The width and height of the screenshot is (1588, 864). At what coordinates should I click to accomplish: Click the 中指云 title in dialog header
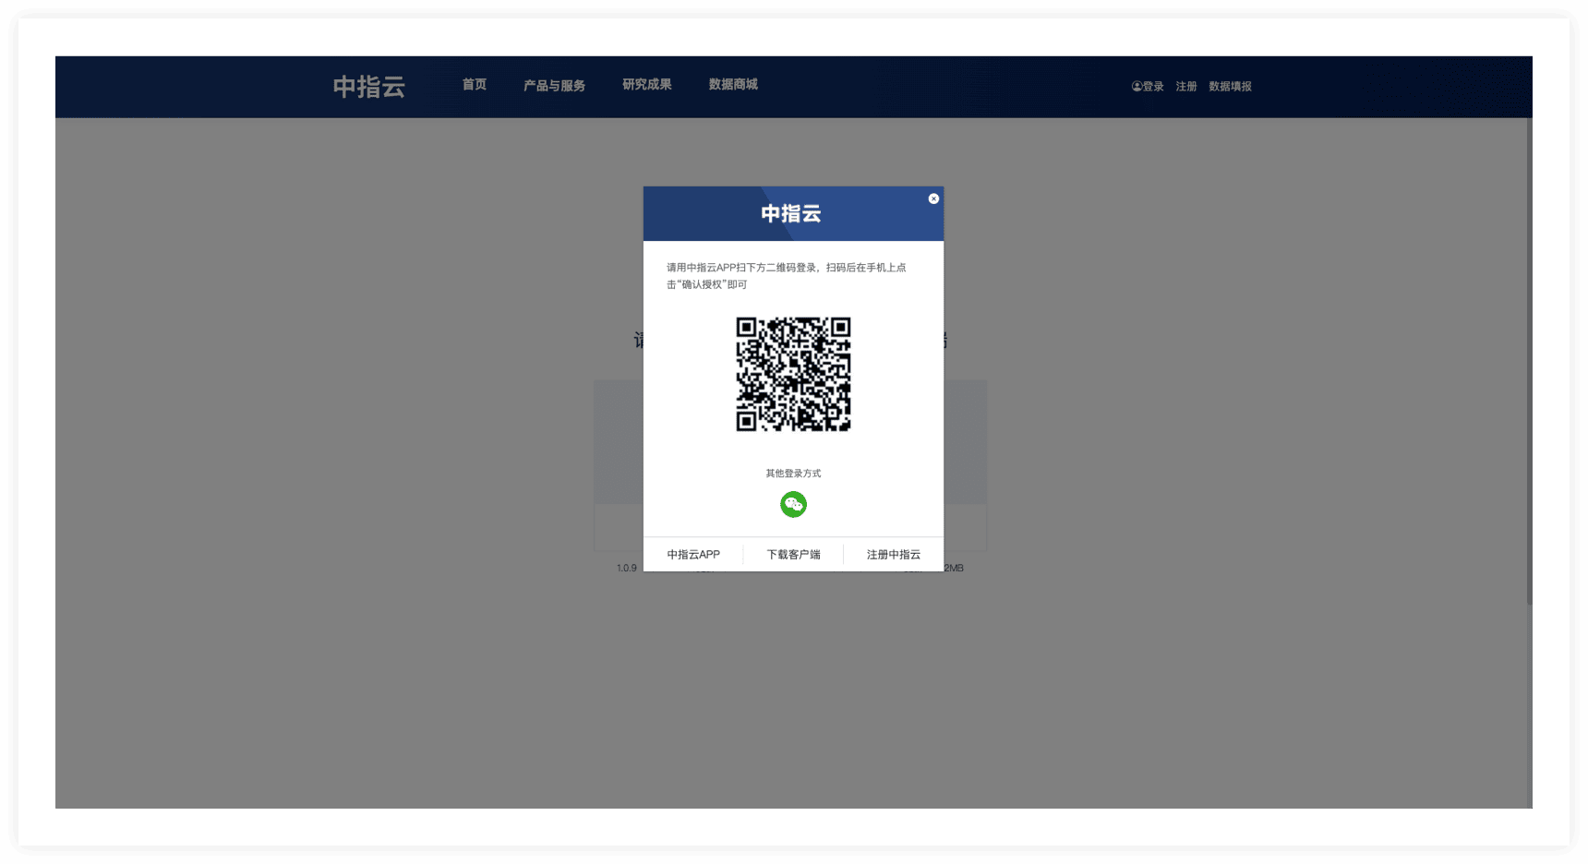click(791, 214)
